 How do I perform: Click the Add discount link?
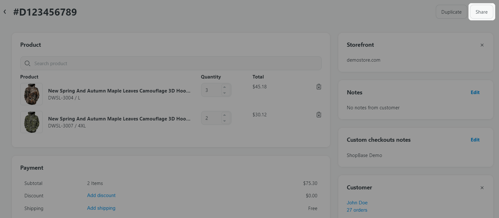point(101,195)
